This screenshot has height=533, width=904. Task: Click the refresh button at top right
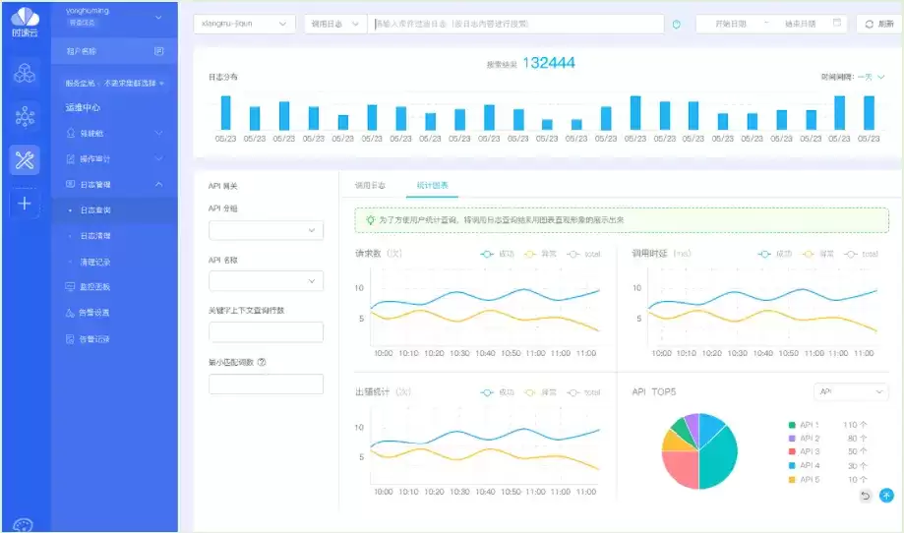pos(879,25)
